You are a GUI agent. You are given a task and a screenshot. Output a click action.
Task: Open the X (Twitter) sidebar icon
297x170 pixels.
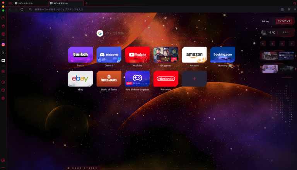click(x=3, y=52)
